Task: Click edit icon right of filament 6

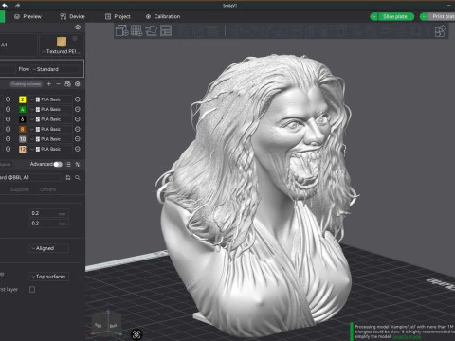Action: 78,119
